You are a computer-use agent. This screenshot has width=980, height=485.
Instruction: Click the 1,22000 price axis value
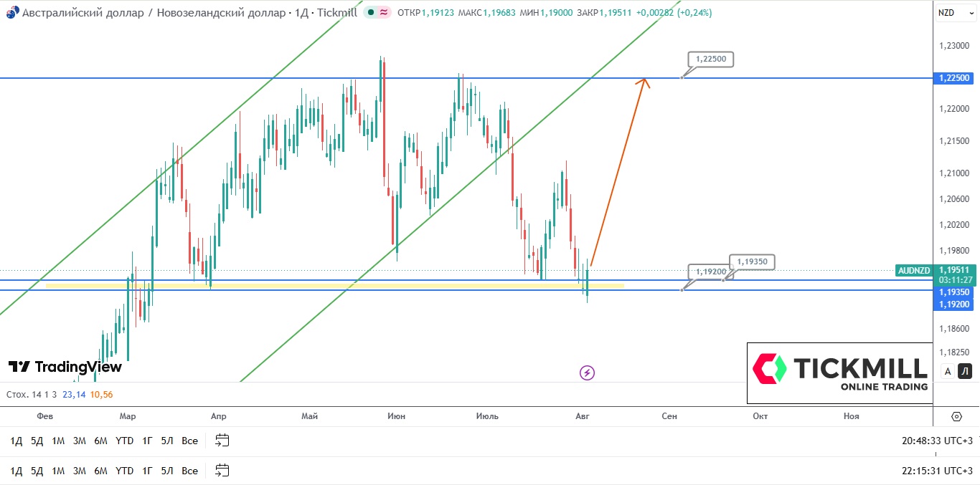[954, 109]
